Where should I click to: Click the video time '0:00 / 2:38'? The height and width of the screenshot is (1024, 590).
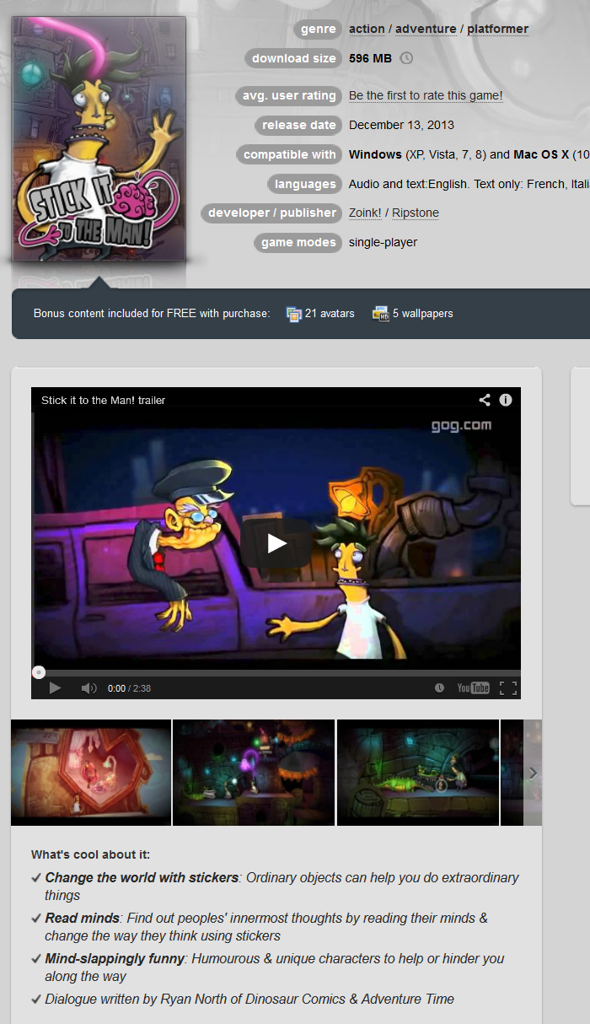coord(129,688)
